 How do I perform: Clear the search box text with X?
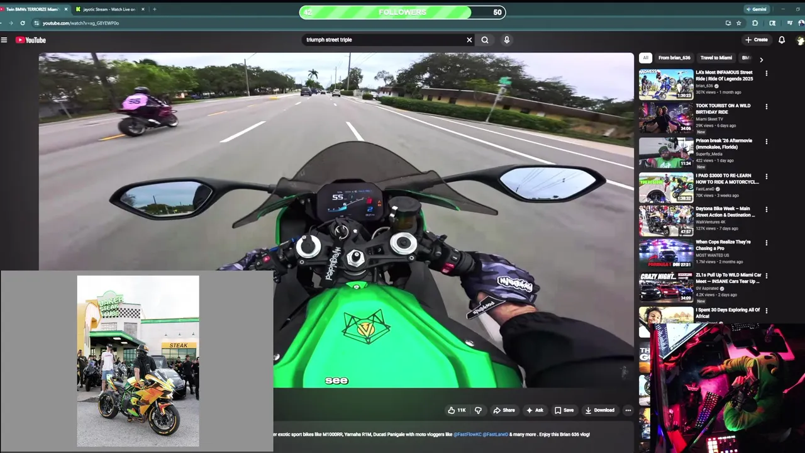[469, 40]
